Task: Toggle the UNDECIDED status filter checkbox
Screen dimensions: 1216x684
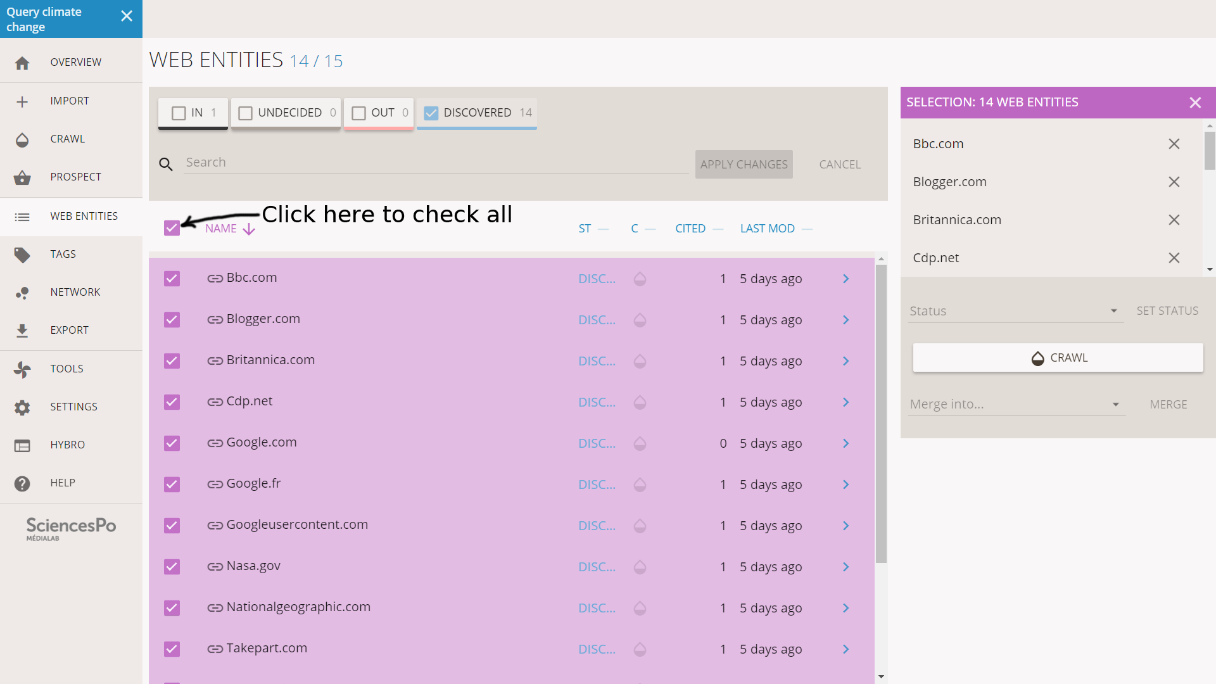Action: coord(245,113)
